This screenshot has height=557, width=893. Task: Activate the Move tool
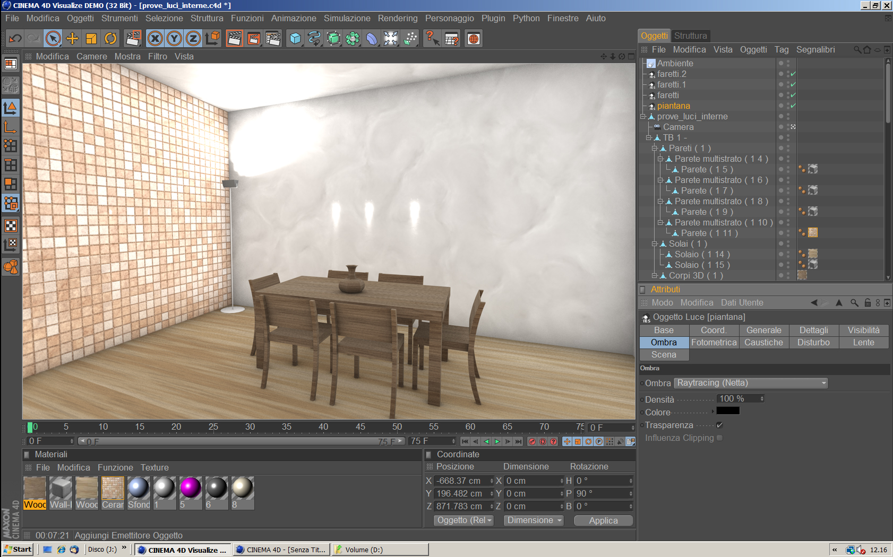[72, 38]
